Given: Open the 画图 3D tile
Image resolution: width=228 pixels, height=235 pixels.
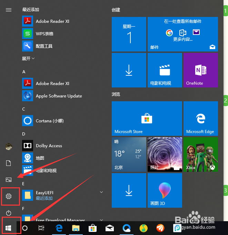Looking at the screenshot, I should (165, 190).
